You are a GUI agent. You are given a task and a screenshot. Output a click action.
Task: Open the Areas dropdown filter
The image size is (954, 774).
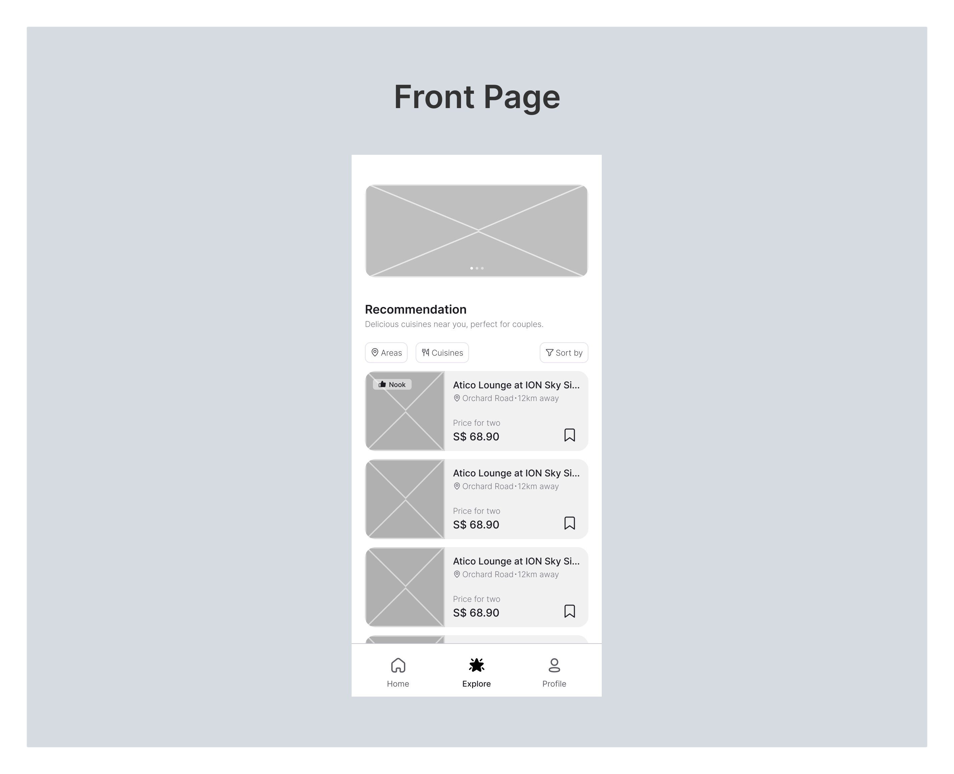(387, 353)
